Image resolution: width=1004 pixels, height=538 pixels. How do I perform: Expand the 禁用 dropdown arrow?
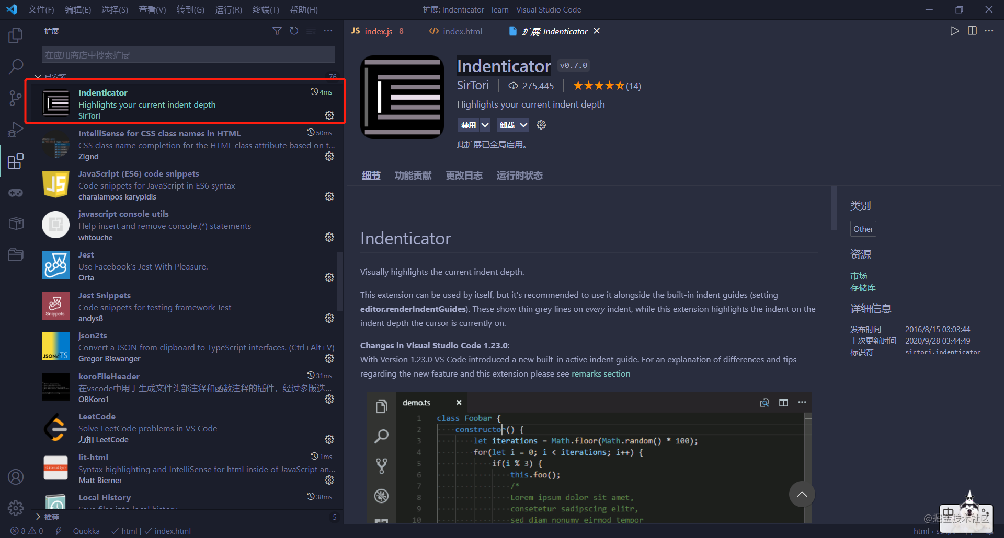pos(485,125)
